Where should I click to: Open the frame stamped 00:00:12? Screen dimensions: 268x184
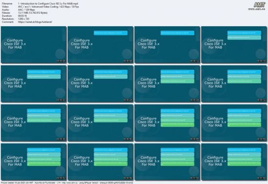[167, 45]
